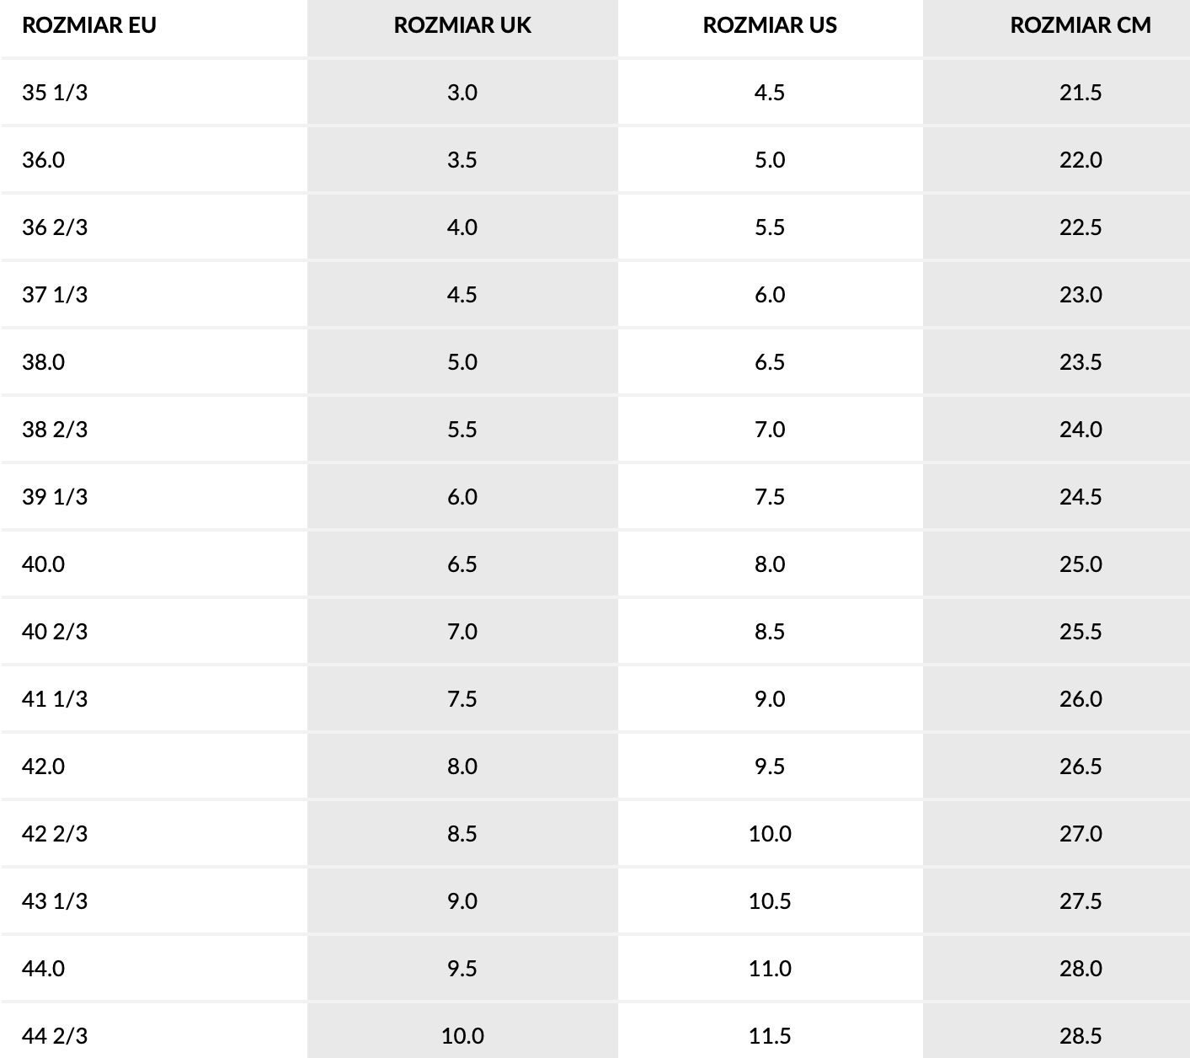Select the US size 4.5 cell
The image size is (1190, 1058).
[x=770, y=93]
